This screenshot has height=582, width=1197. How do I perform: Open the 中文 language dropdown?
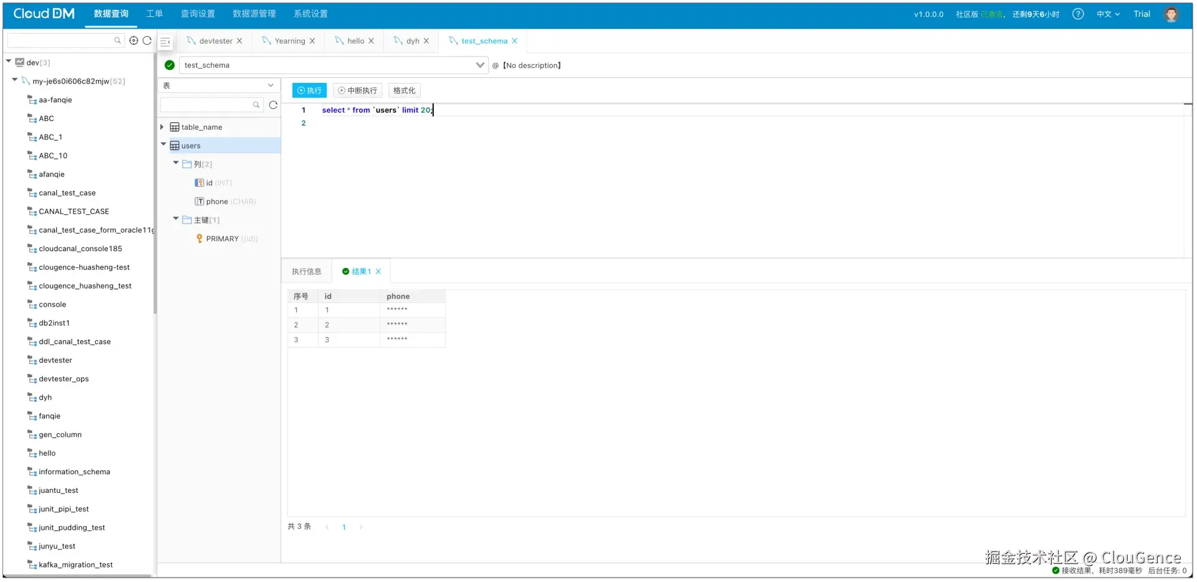(1108, 14)
